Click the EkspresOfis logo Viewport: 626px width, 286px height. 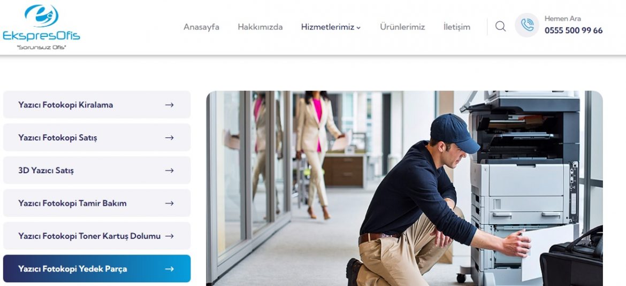tap(41, 27)
